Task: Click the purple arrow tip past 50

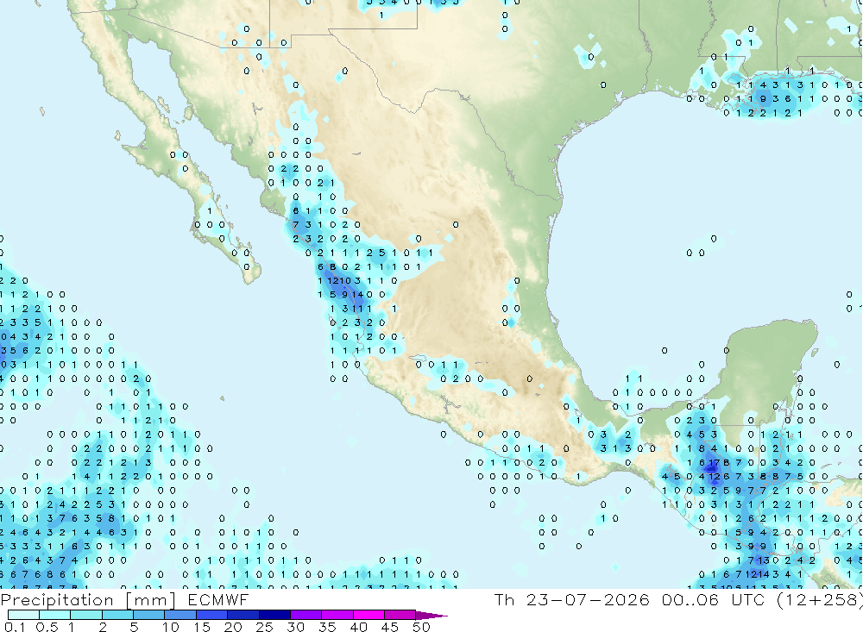Action: click(x=431, y=616)
